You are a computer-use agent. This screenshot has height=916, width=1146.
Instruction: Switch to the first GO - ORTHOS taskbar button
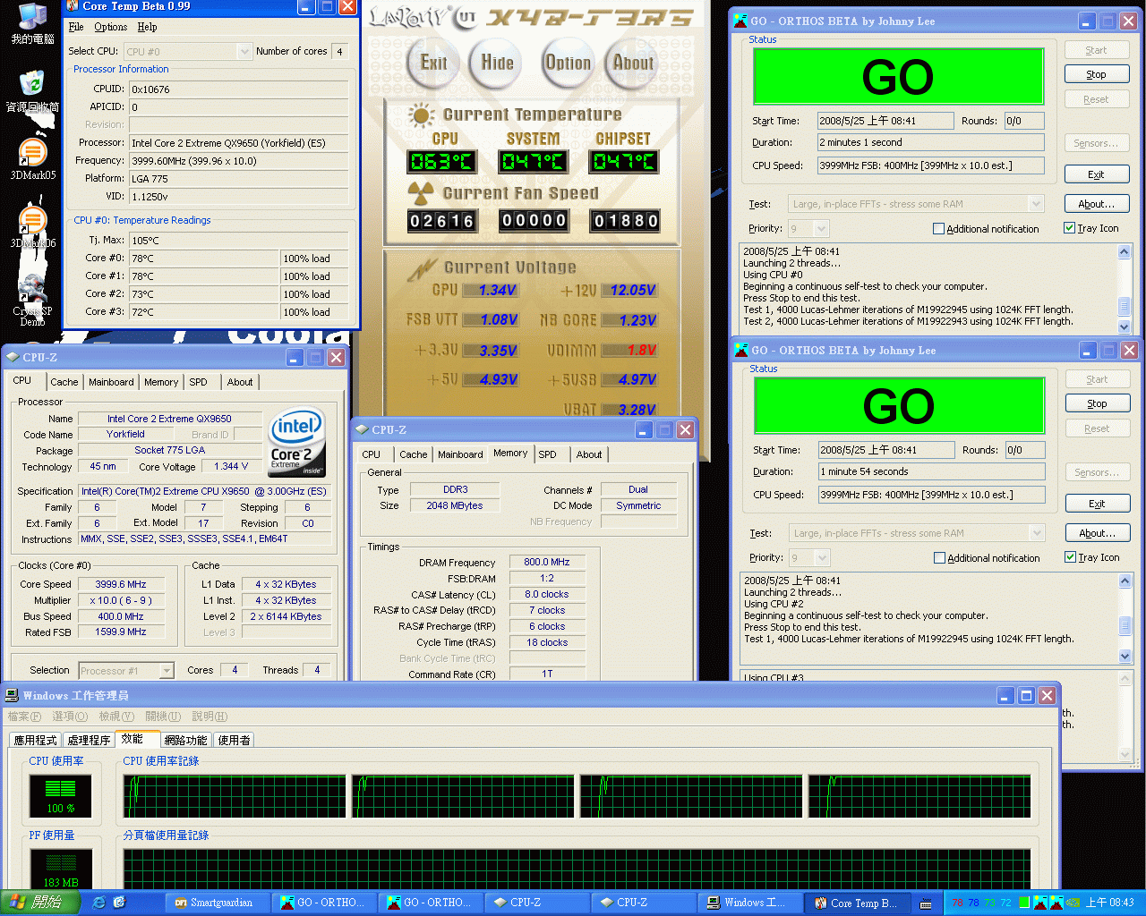click(x=325, y=903)
